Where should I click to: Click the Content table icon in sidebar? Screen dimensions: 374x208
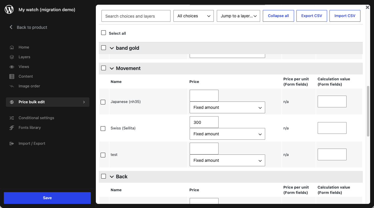click(x=12, y=76)
